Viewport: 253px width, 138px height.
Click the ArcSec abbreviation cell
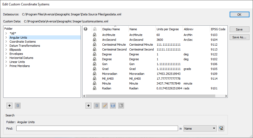(188, 39)
